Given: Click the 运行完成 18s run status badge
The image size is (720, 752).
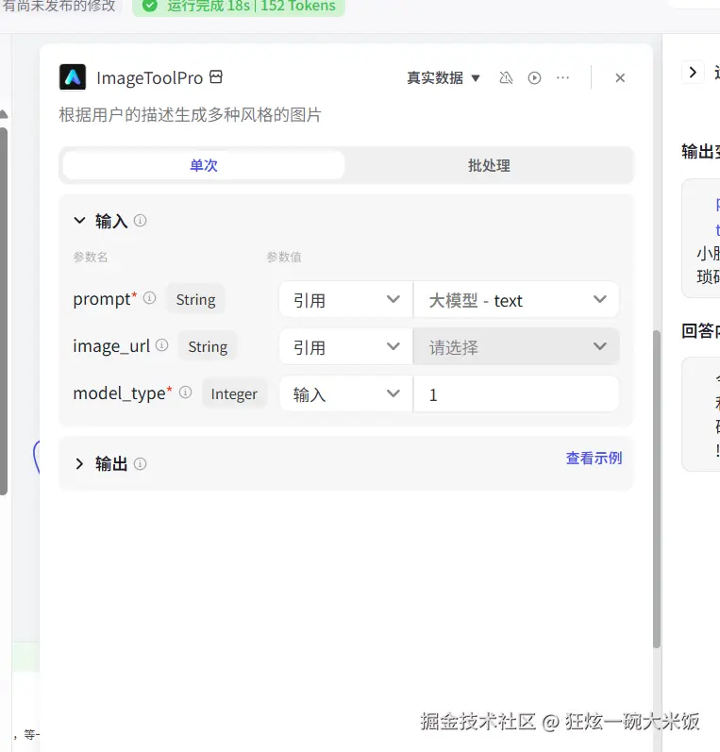Looking at the screenshot, I should [239, 7].
